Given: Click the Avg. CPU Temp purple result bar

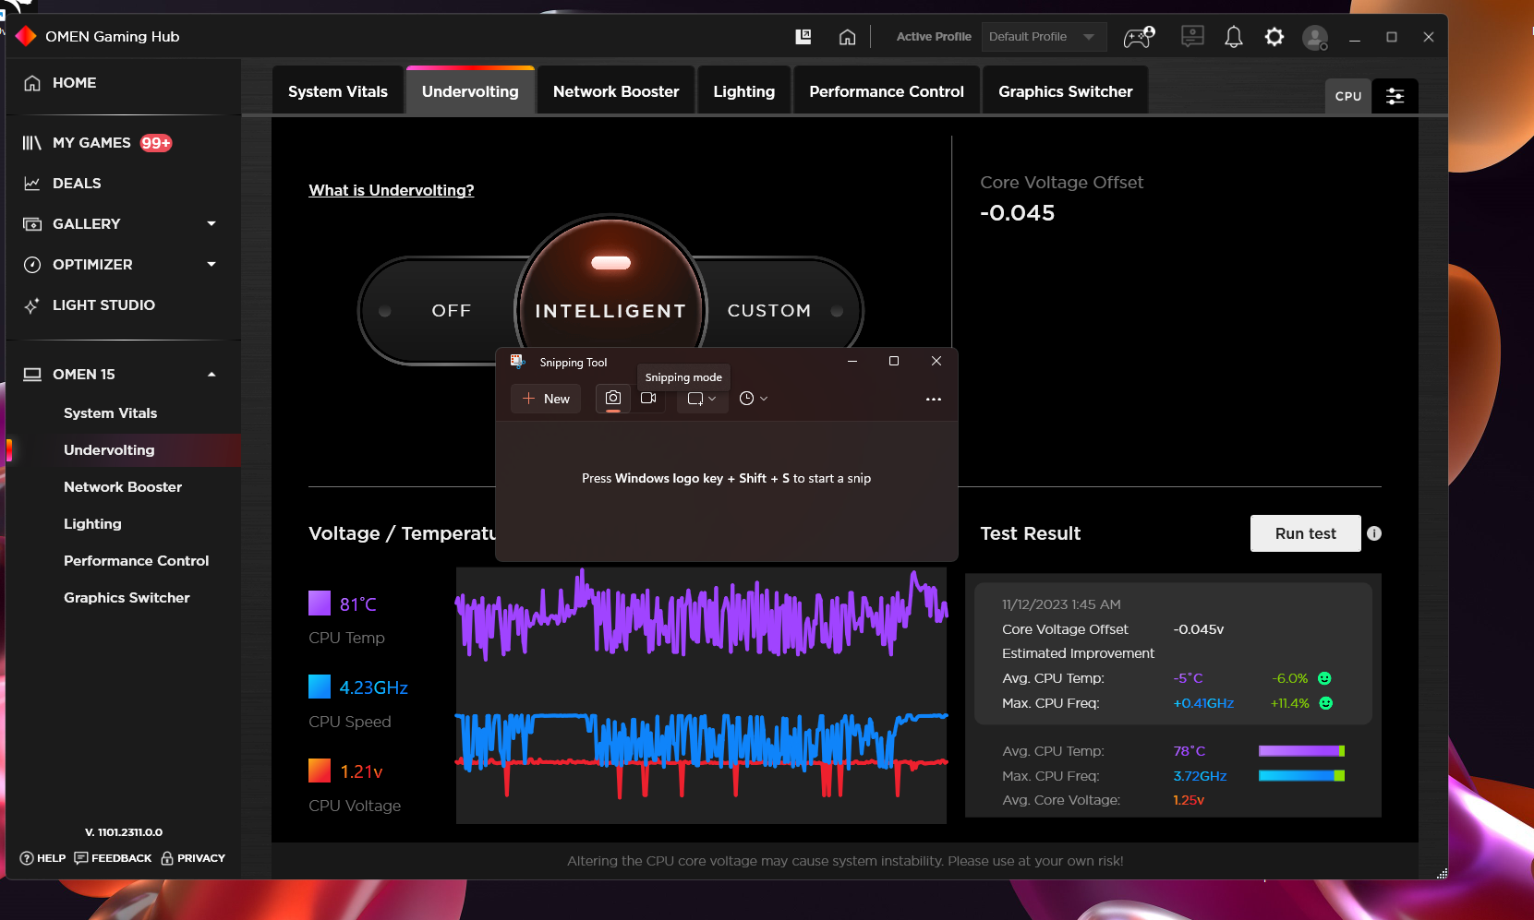Looking at the screenshot, I should [1301, 751].
